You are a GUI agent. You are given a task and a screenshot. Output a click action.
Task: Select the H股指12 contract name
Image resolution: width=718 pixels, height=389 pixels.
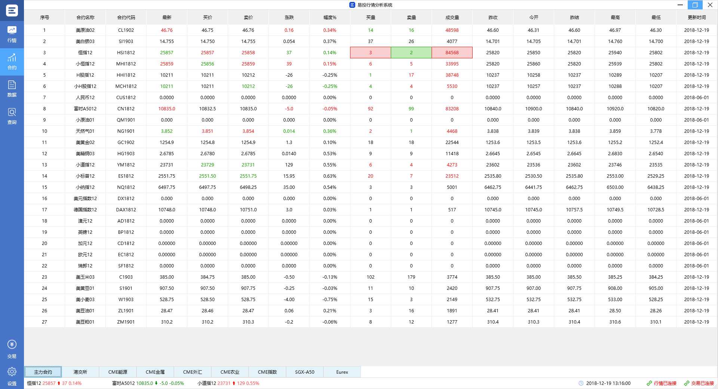pos(85,75)
